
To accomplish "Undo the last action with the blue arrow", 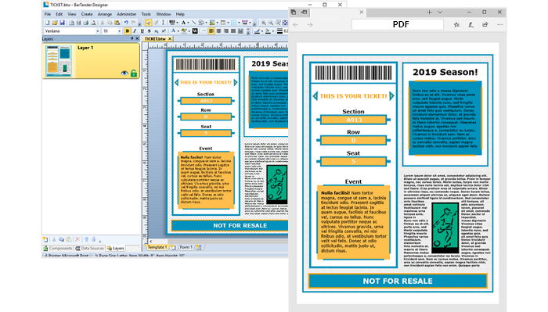I will tap(126, 23).
